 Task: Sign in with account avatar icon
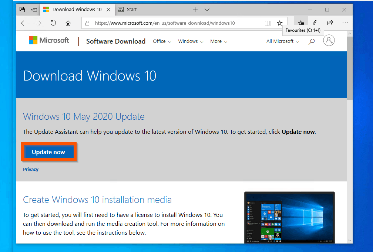329,40
